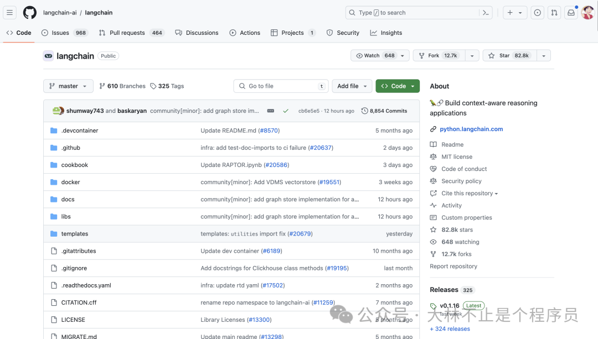The height and width of the screenshot is (339, 598).
Task: Open Cite this repository dropdown
Action: (469, 194)
